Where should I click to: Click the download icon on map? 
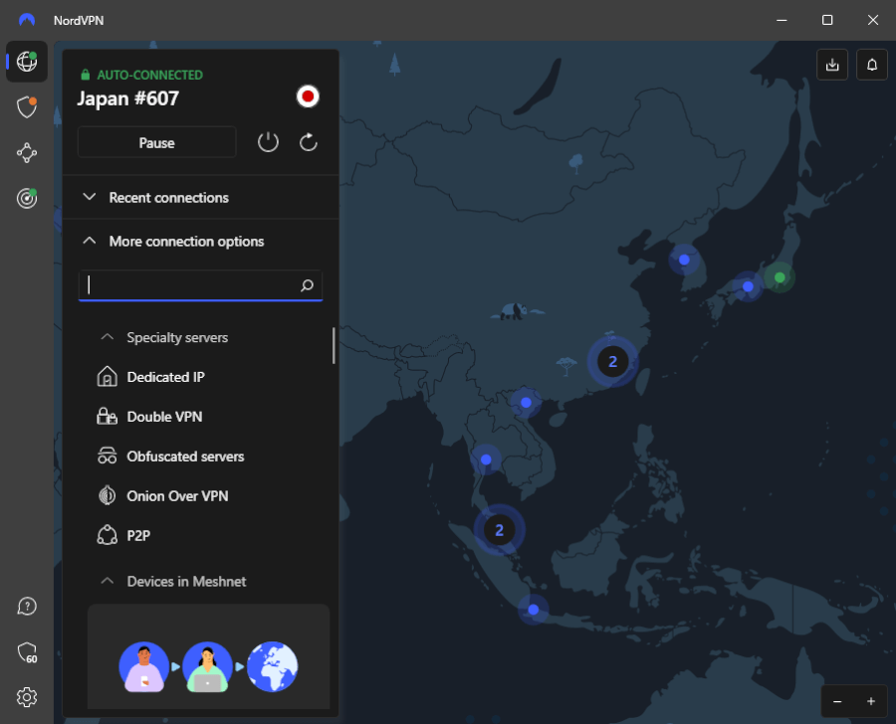click(x=832, y=65)
